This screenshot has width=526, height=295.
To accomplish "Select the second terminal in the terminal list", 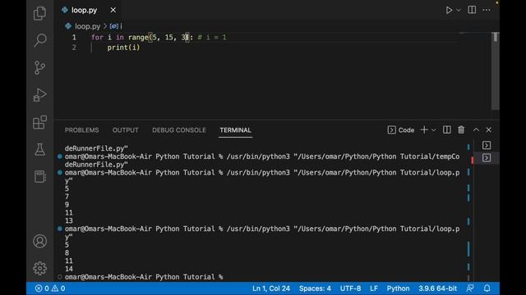I will (487, 157).
